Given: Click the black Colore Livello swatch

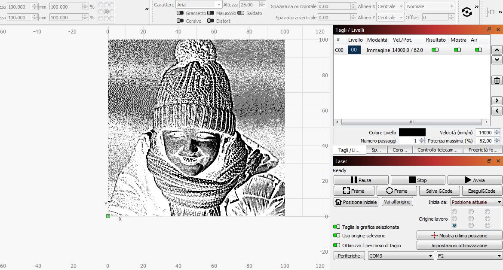Looking at the screenshot, I should coord(412,133).
